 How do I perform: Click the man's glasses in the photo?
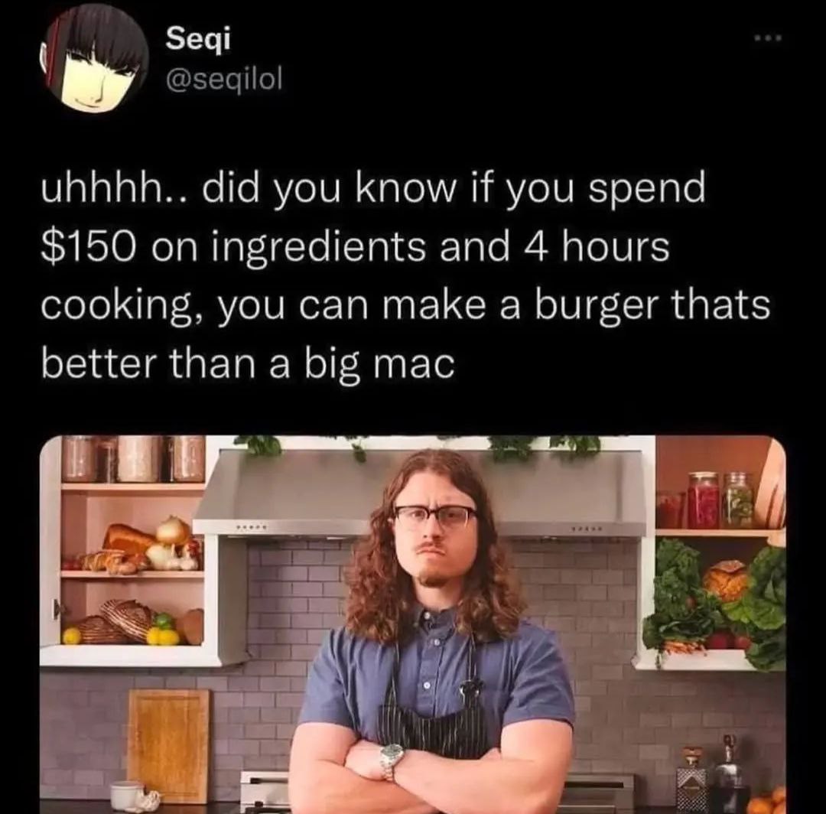click(x=436, y=517)
